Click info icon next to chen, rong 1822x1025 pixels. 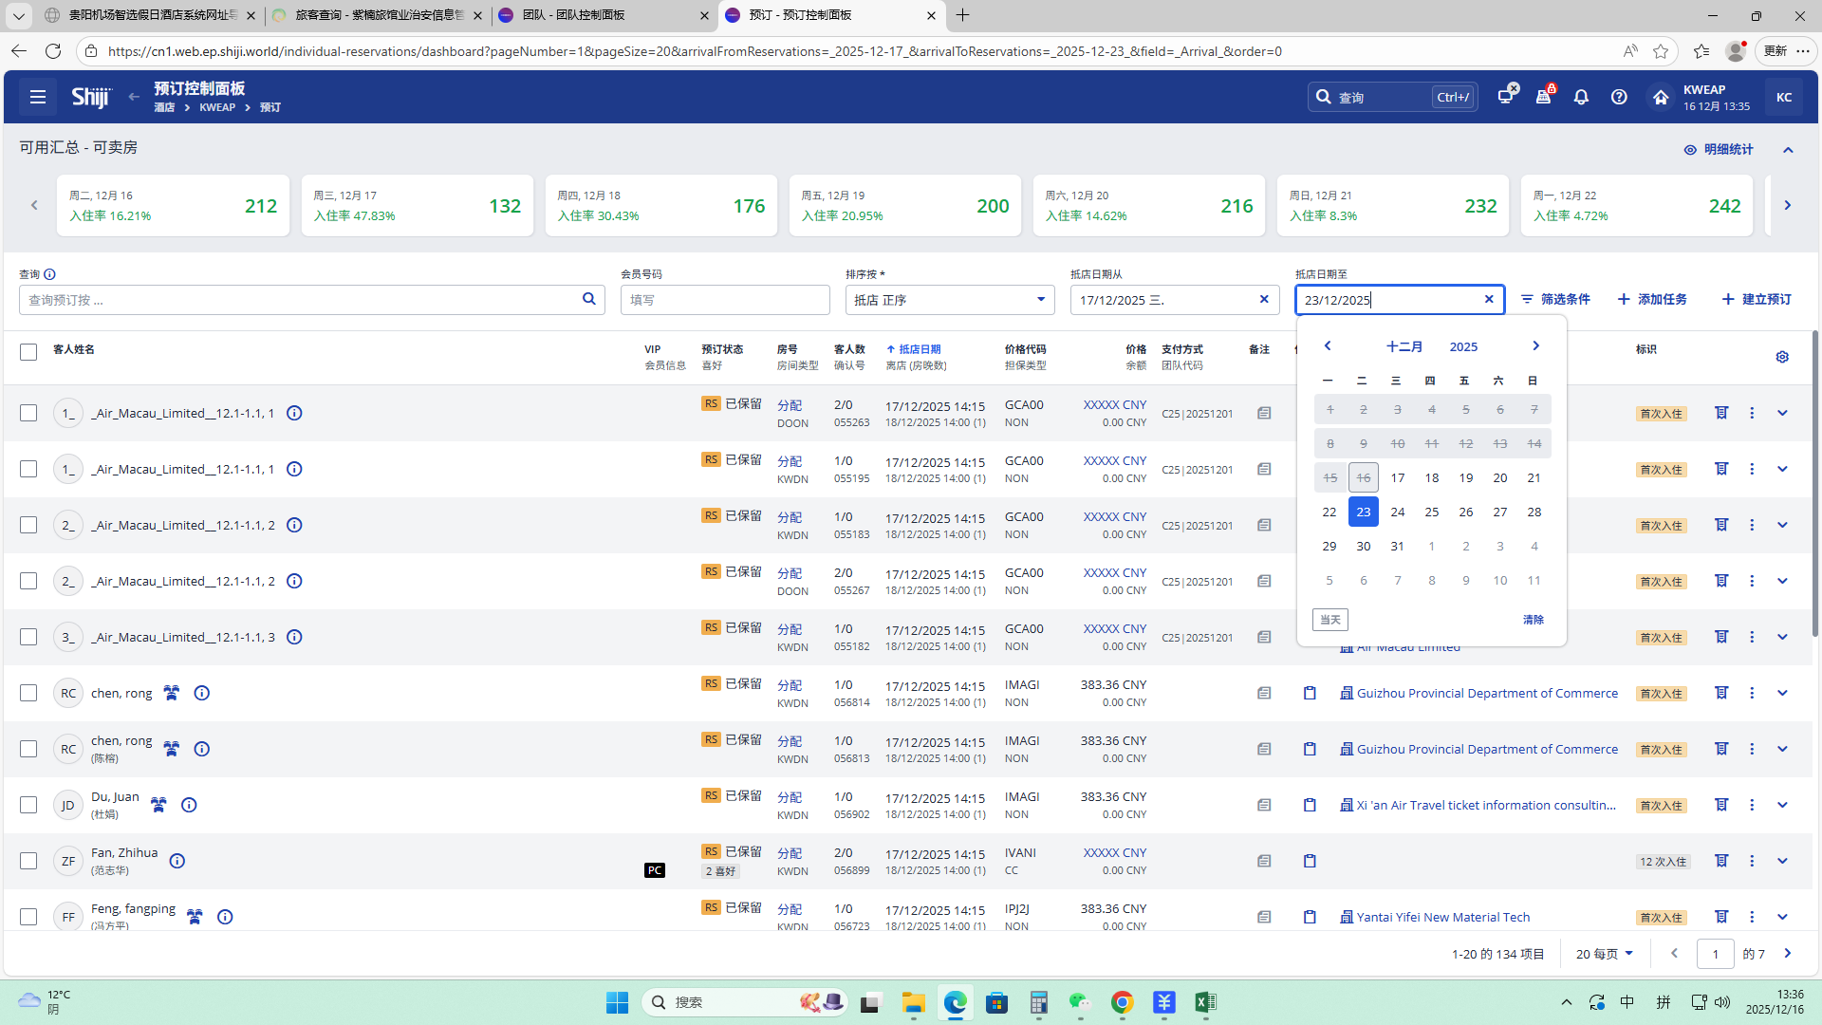pyautogui.click(x=201, y=693)
